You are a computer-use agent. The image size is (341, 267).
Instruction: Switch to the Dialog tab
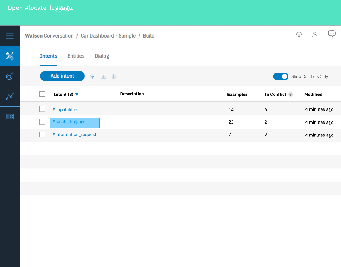(x=102, y=56)
